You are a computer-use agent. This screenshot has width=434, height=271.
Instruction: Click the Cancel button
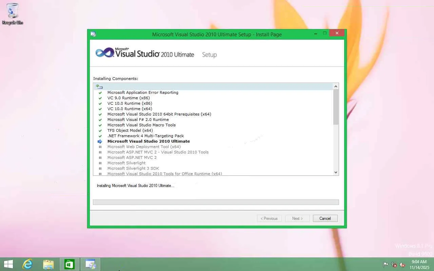(x=325, y=218)
